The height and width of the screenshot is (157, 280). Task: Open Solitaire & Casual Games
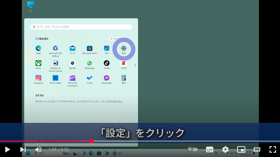(x=55, y=66)
